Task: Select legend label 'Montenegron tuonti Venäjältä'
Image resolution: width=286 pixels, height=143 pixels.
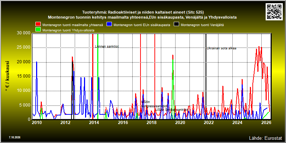Action: tap(202, 25)
